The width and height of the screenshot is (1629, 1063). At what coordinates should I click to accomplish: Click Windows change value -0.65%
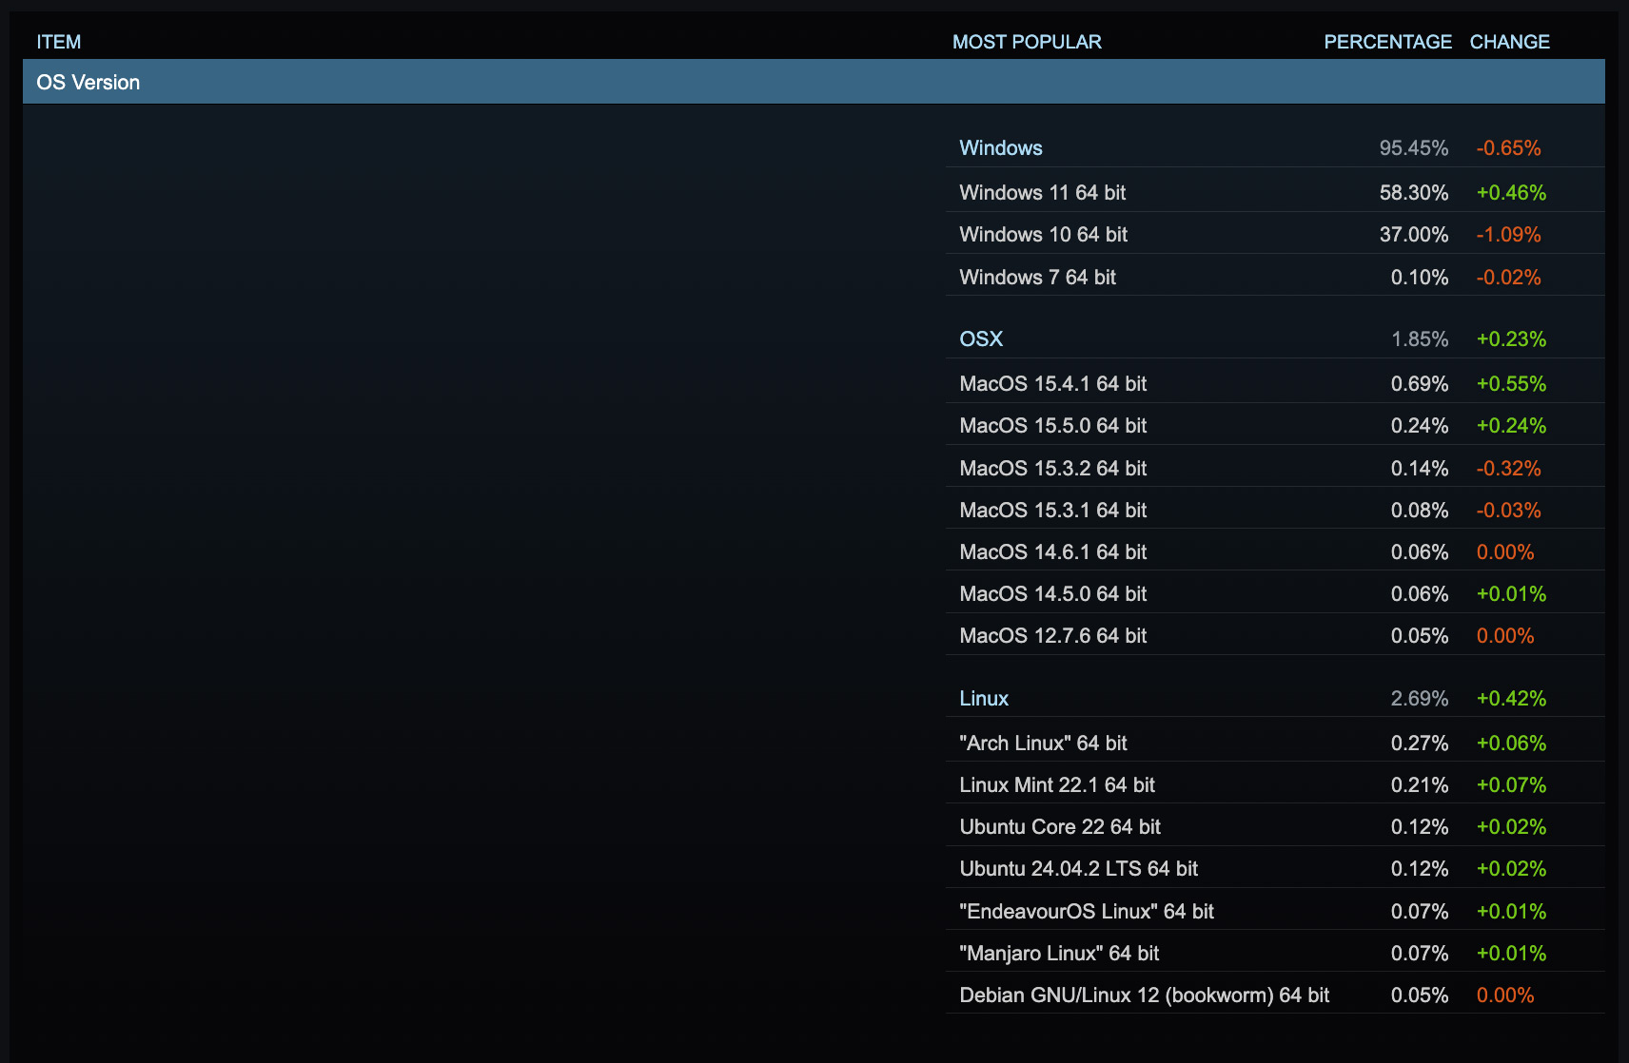point(1508,148)
